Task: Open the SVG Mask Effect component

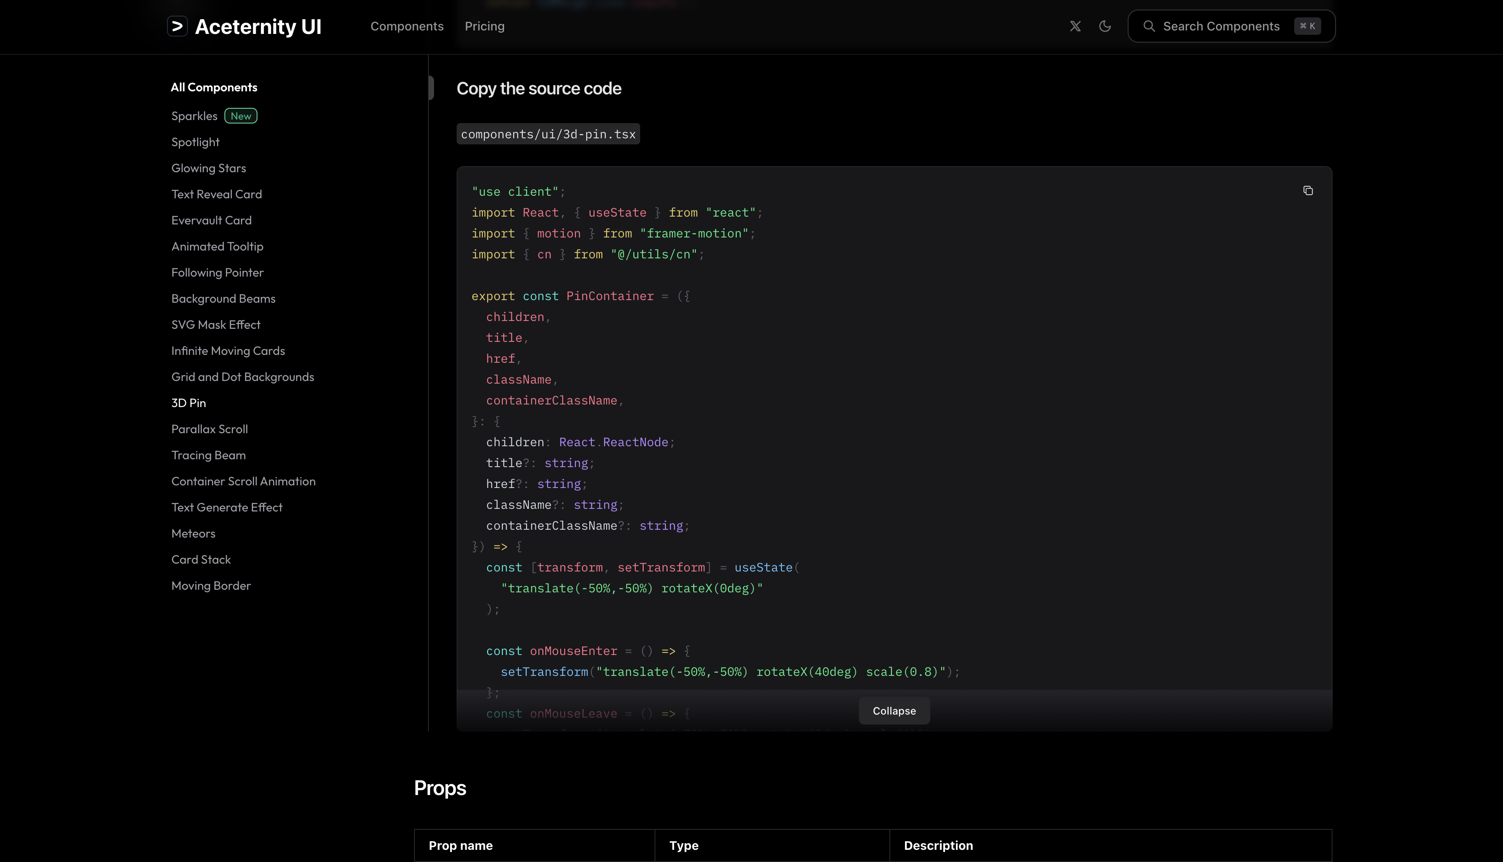Action: pyautogui.click(x=215, y=324)
